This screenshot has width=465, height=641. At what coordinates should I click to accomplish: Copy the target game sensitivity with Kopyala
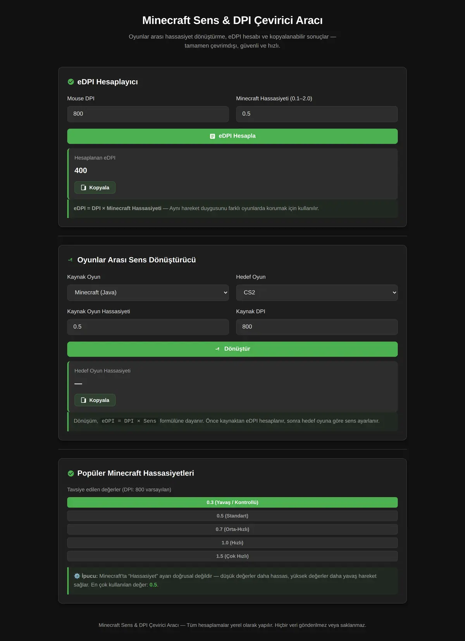(x=95, y=400)
